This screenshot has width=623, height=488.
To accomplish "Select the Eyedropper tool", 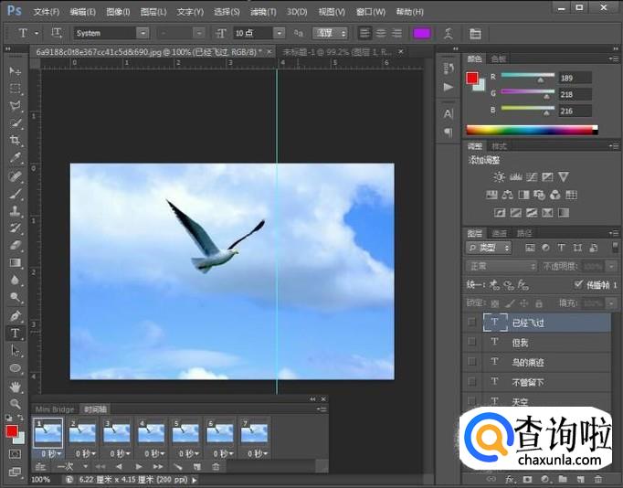I will pos(15,158).
